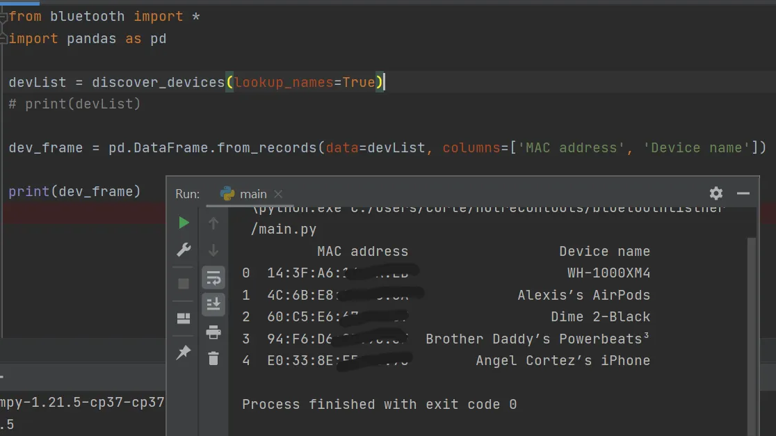Close the main run tab
This screenshot has height=436, width=776.
tap(278, 194)
